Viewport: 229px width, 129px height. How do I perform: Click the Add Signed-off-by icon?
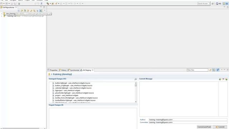click(x=223, y=79)
